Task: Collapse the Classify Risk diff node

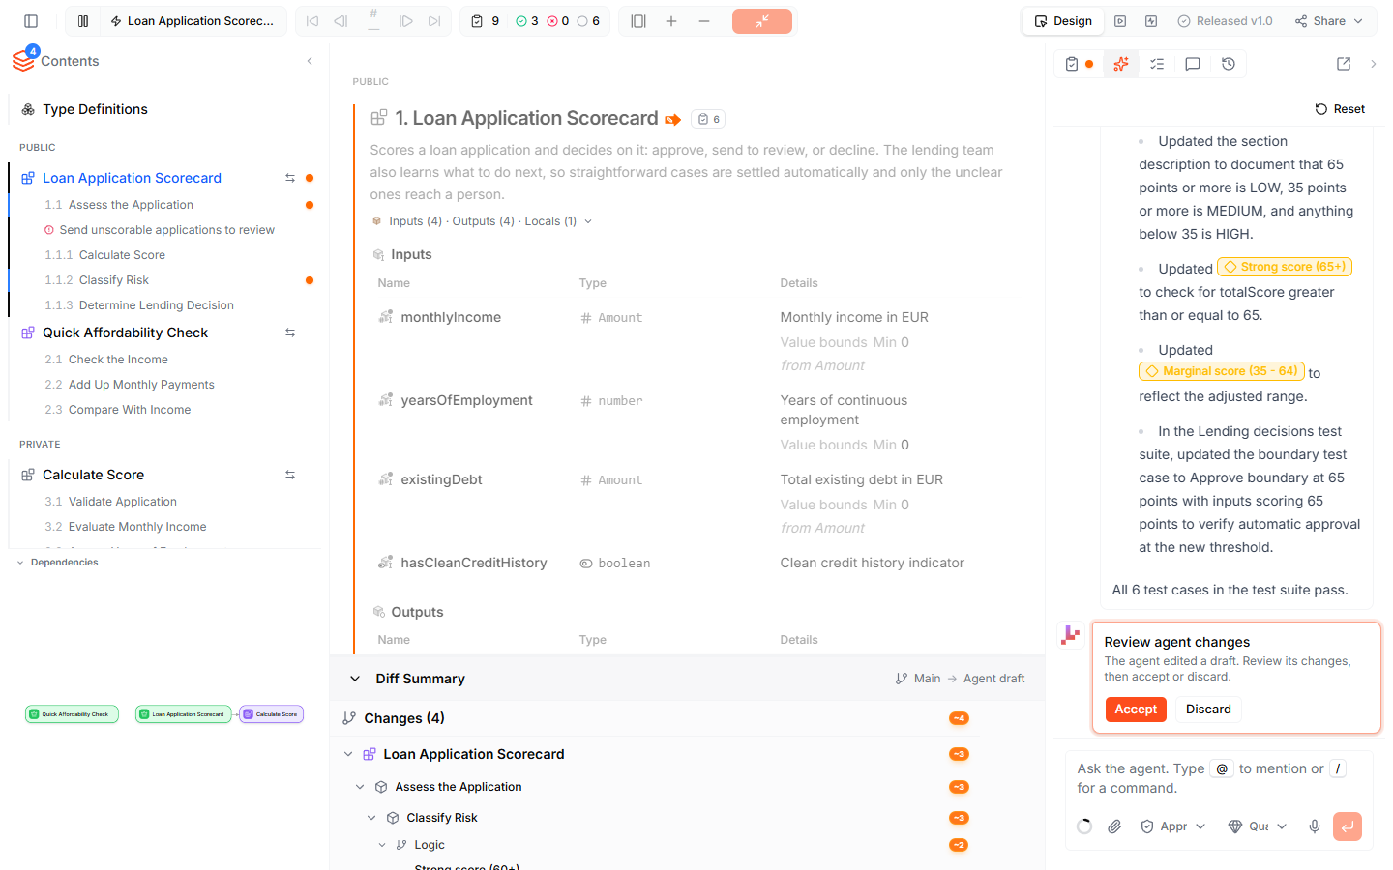Action: (x=371, y=818)
